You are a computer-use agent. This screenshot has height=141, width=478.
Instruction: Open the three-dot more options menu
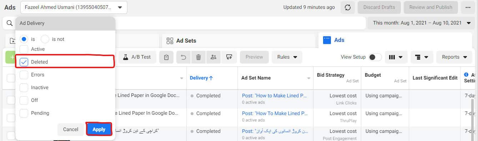click(x=468, y=7)
